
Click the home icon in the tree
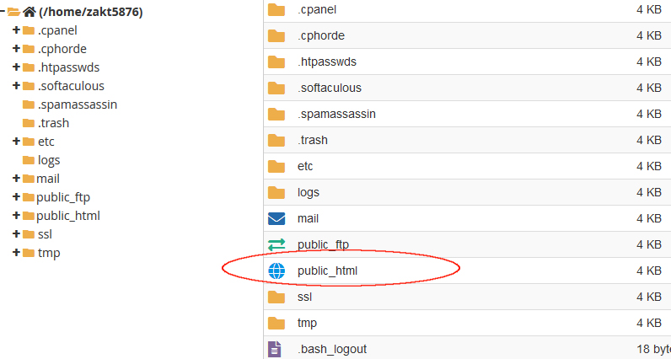[x=30, y=12]
